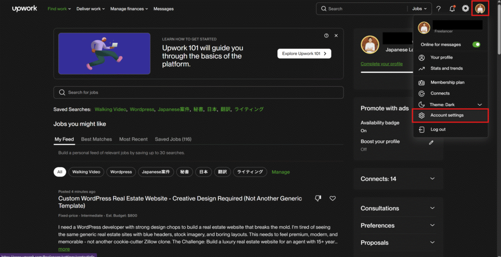Viewport: 501px width, 257px height.
Task: Select the Walking Video filter chip
Action: pos(86,172)
